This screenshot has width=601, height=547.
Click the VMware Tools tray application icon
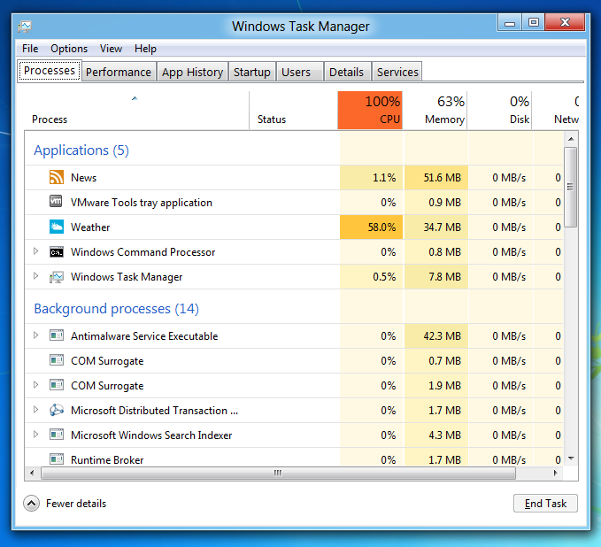tap(57, 203)
